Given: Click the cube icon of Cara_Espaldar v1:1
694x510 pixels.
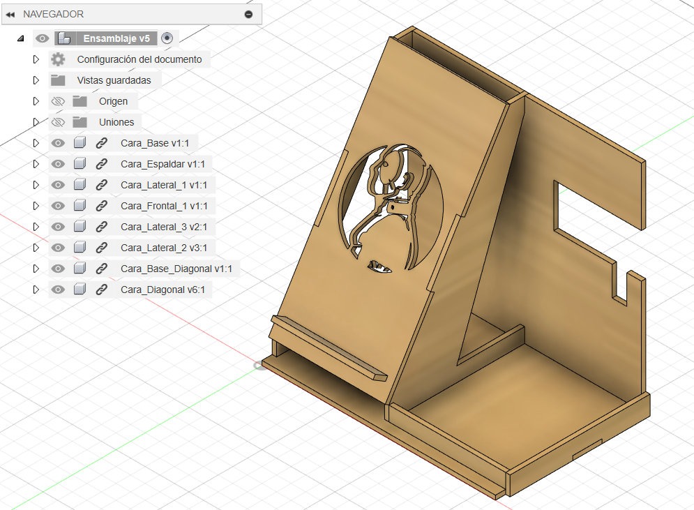Looking at the screenshot, I should coord(80,163).
